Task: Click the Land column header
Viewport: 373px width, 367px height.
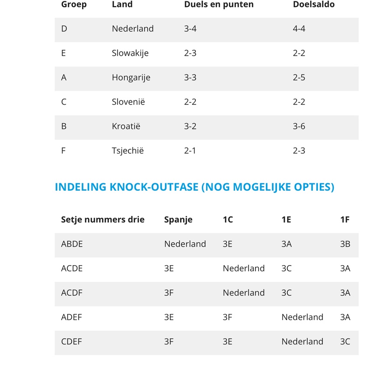Action: point(122,5)
